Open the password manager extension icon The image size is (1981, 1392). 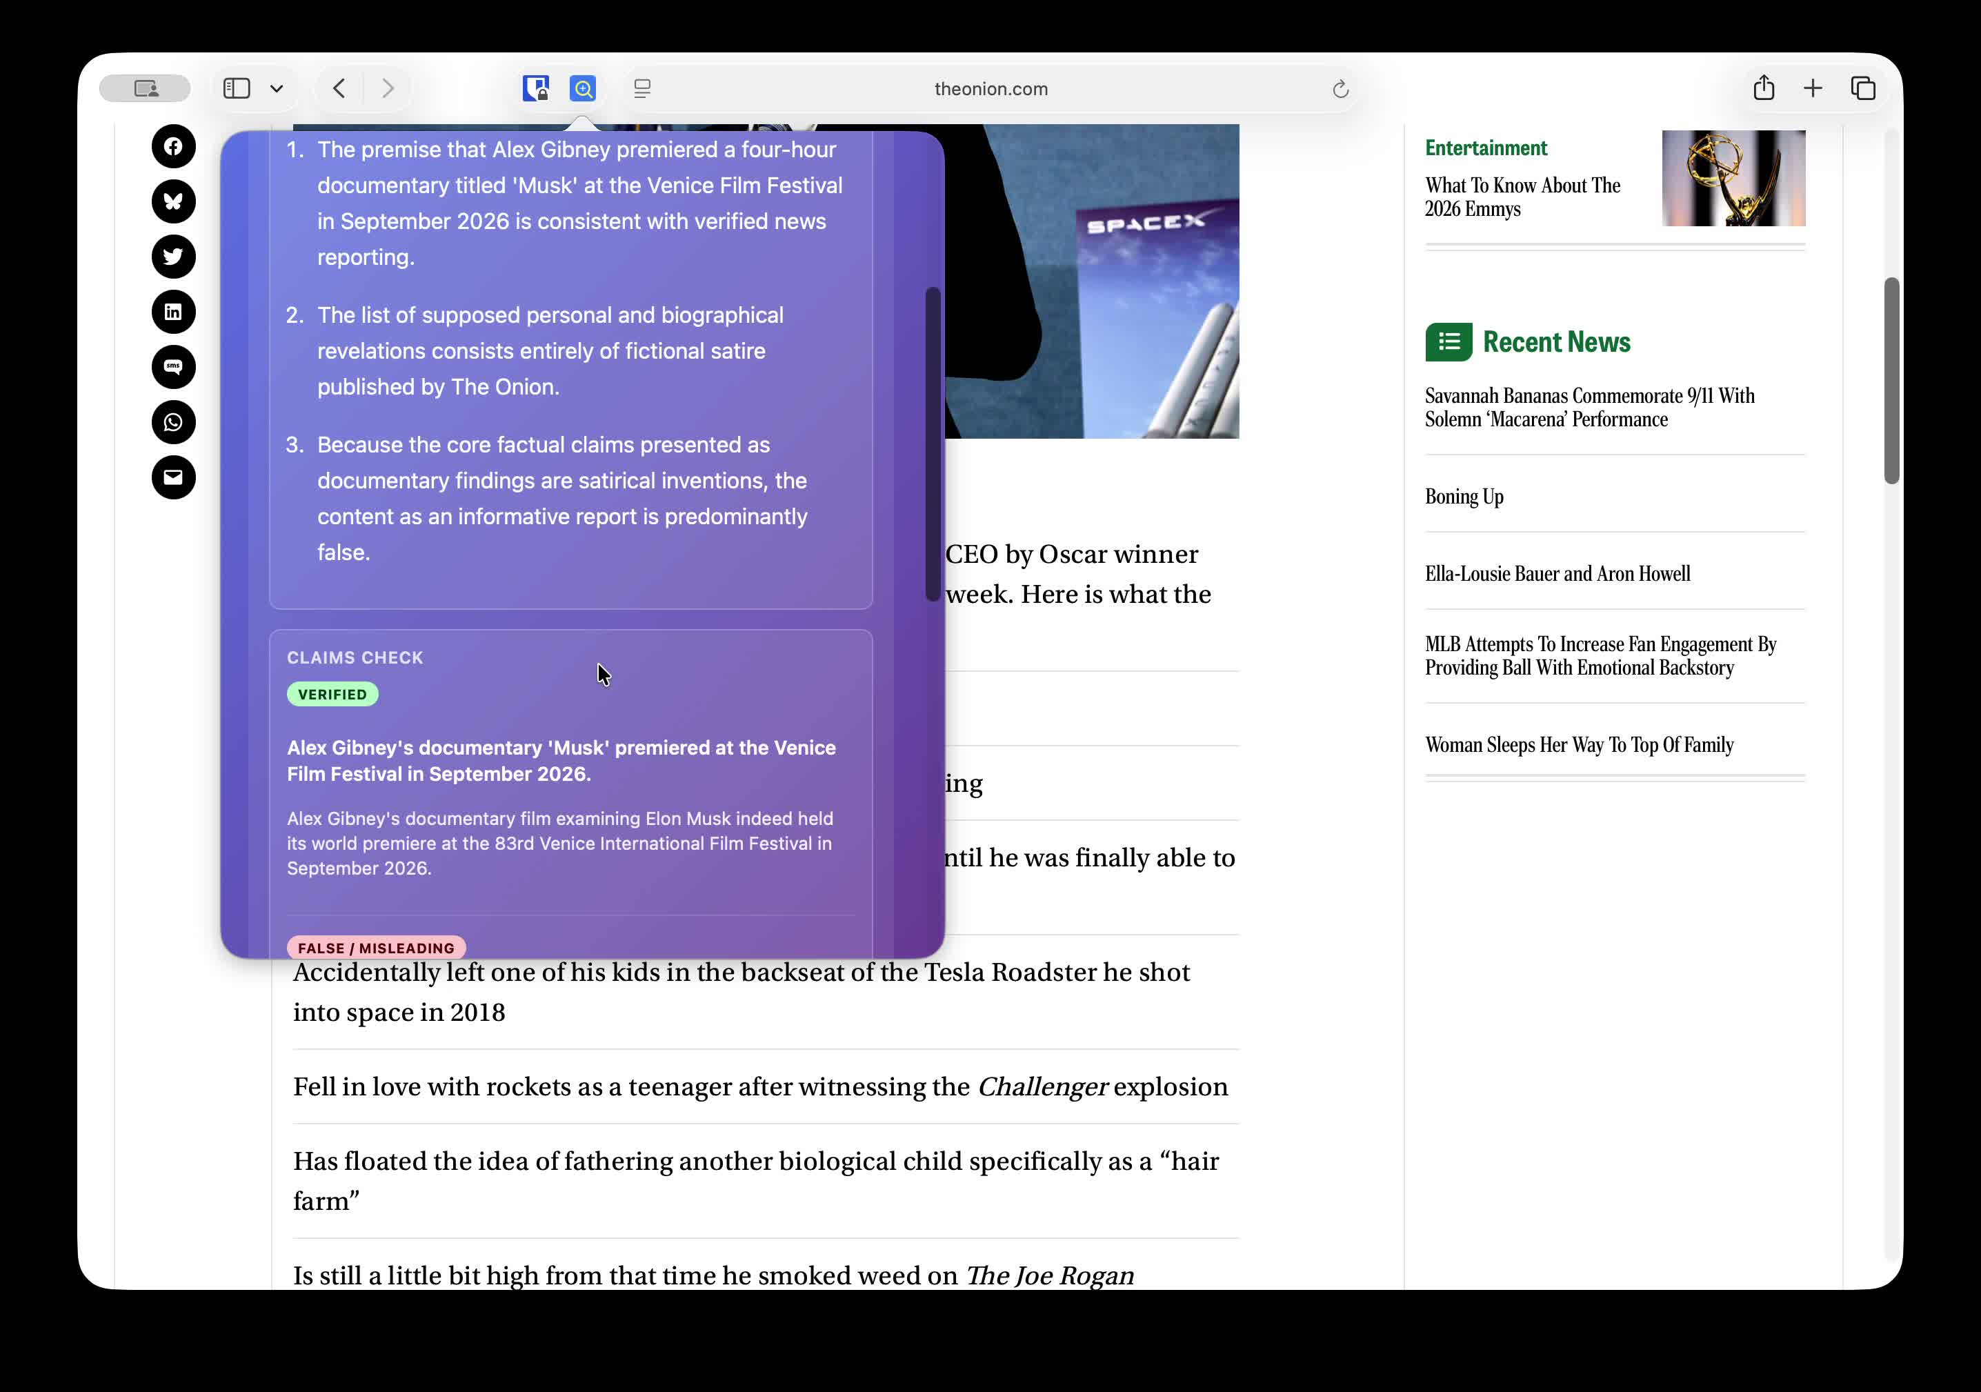[x=536, y=88]
